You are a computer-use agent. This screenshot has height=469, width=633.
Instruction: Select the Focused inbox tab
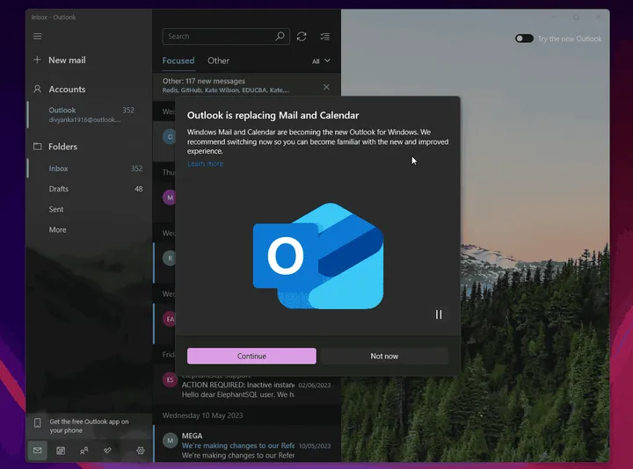tap(178, 61)
